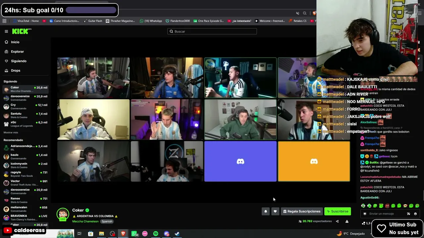424x238 pixels.
Task: Open the One Pace Episode bookmark
Action: [x=208, y=21]
